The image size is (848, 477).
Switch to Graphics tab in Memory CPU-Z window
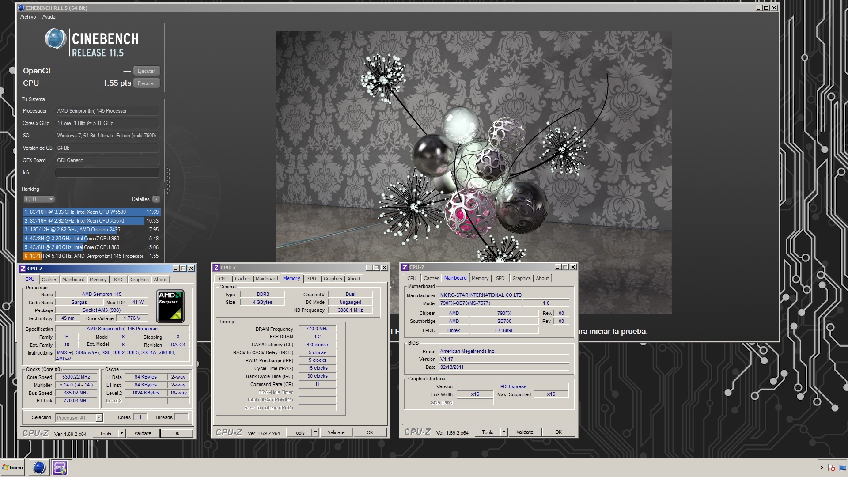tap(333, 279)
